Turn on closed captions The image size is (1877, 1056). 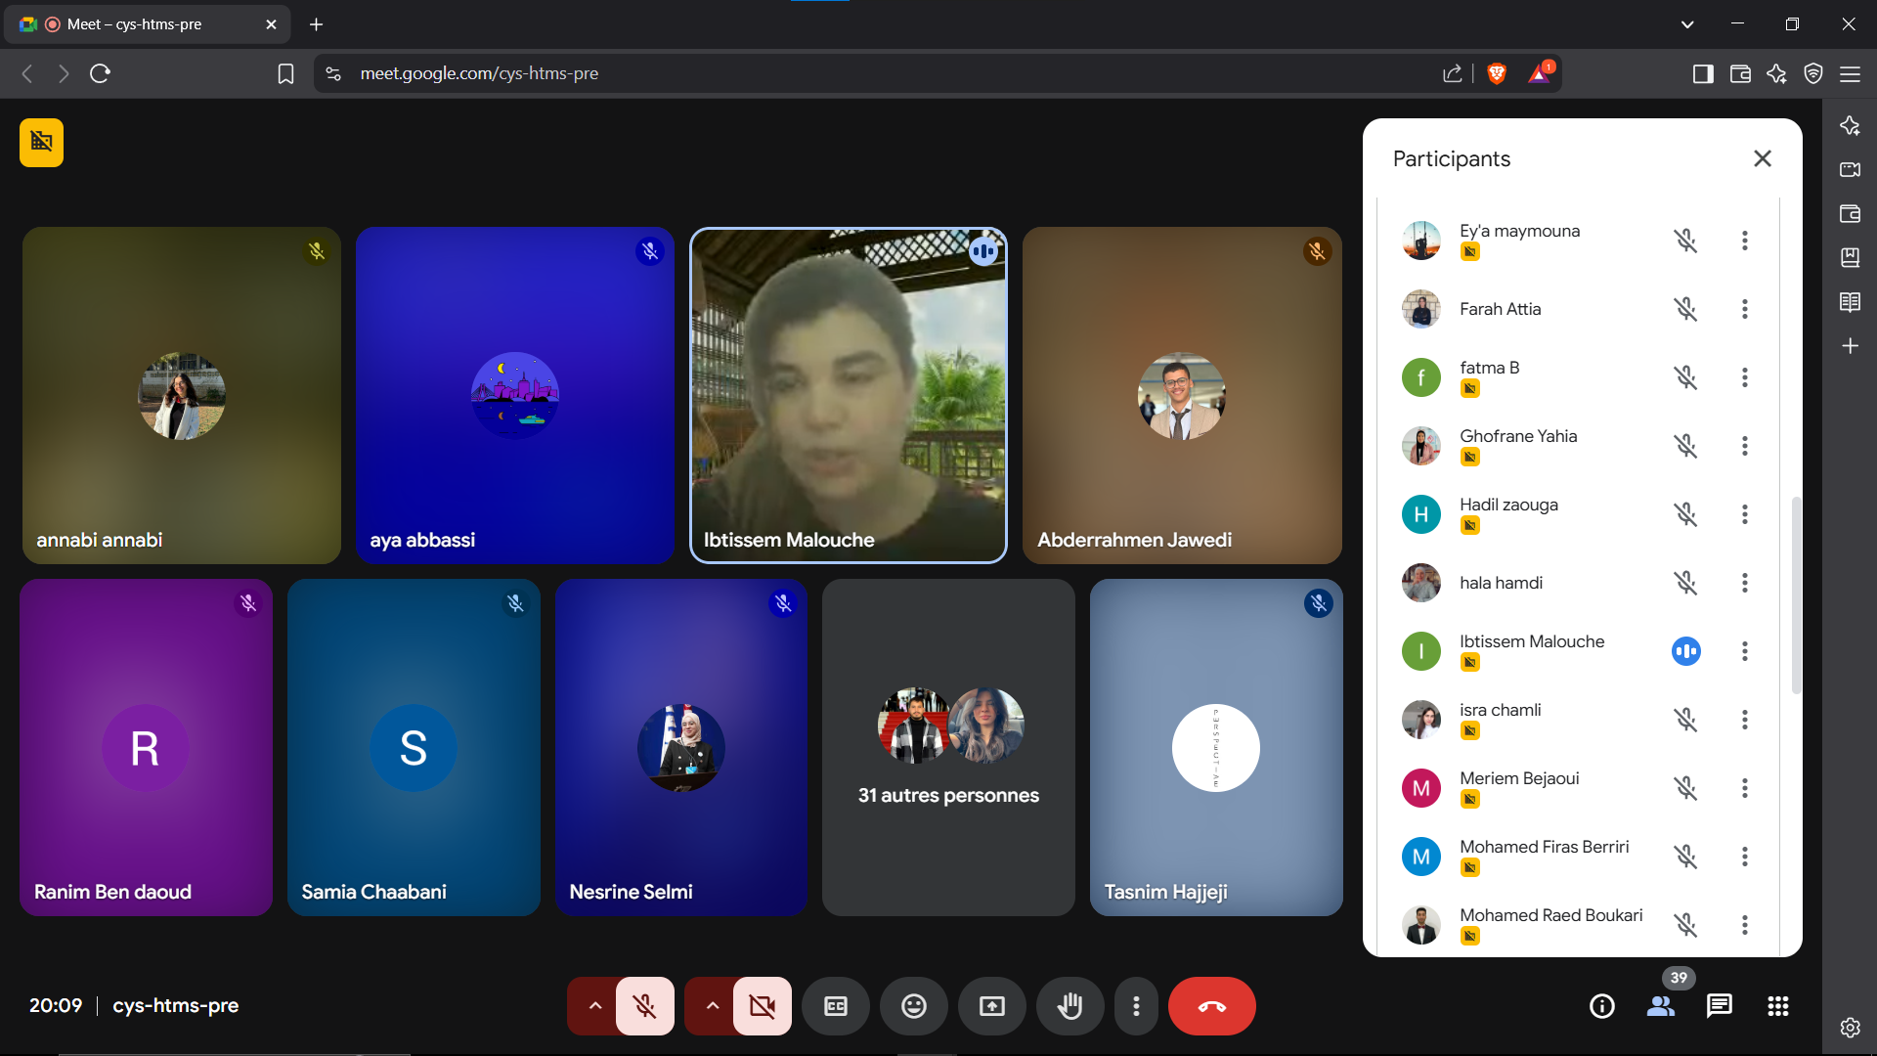pos(836,1006)
